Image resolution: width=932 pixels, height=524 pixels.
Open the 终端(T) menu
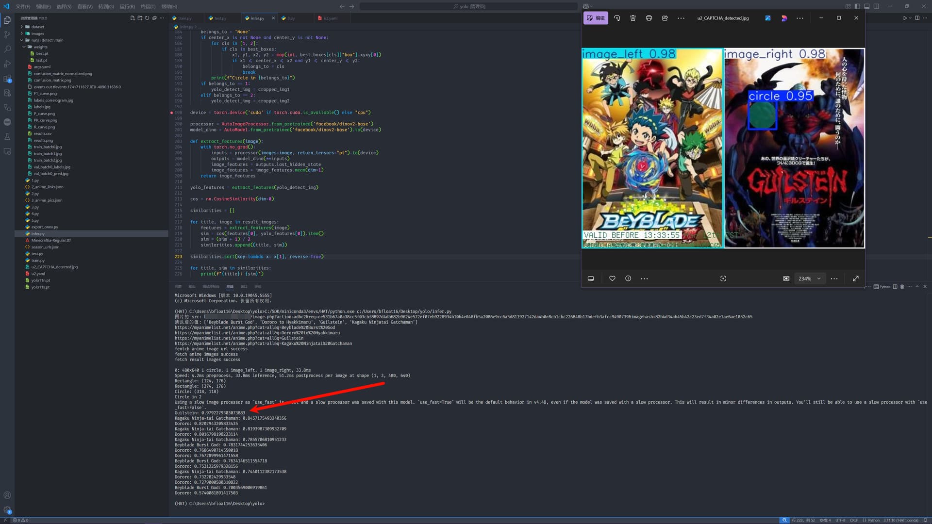point(148,6)
